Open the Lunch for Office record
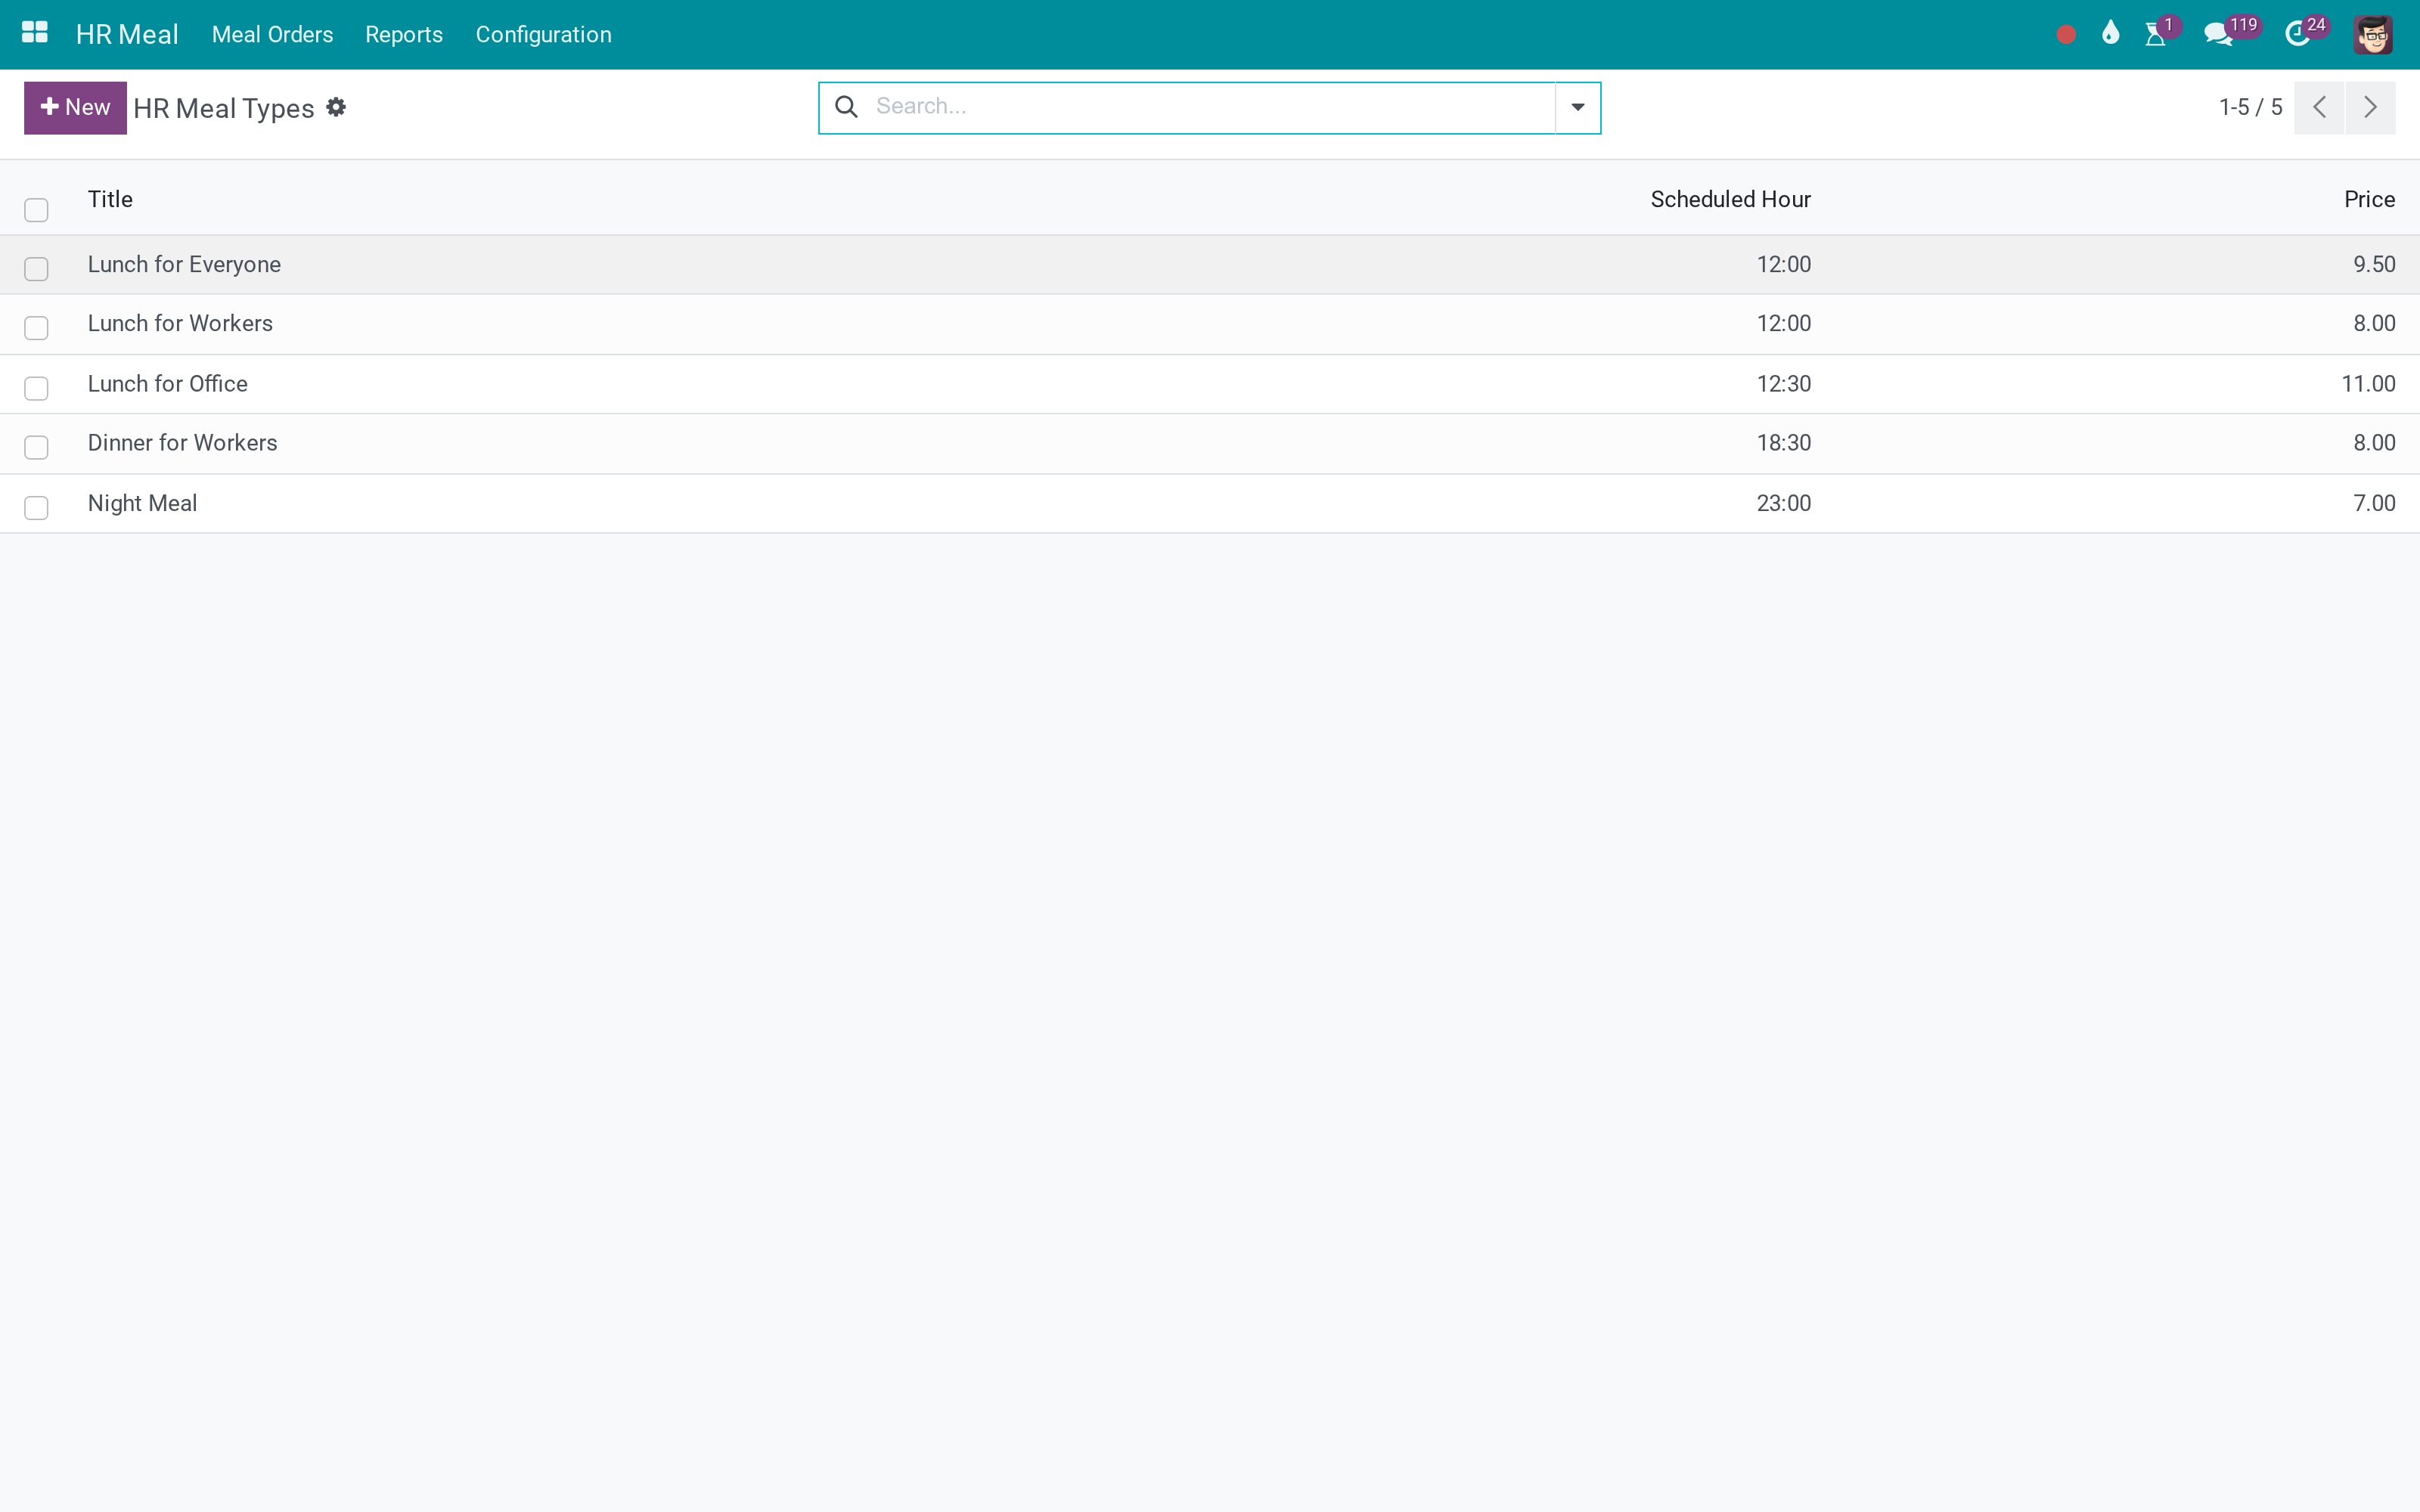 (x=168, y=383)
